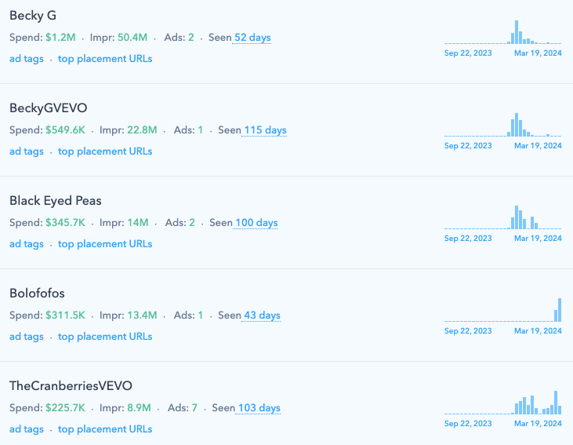This screenshot has height=445, width=573.
Task: Click the 13.4M impressions value
Action: coord(142,316)
